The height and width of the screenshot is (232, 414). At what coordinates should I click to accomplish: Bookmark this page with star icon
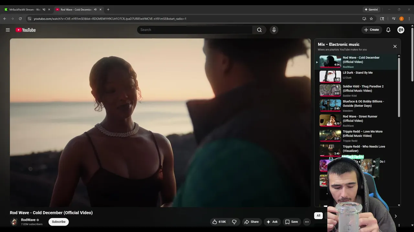click(x=371, y=19)
